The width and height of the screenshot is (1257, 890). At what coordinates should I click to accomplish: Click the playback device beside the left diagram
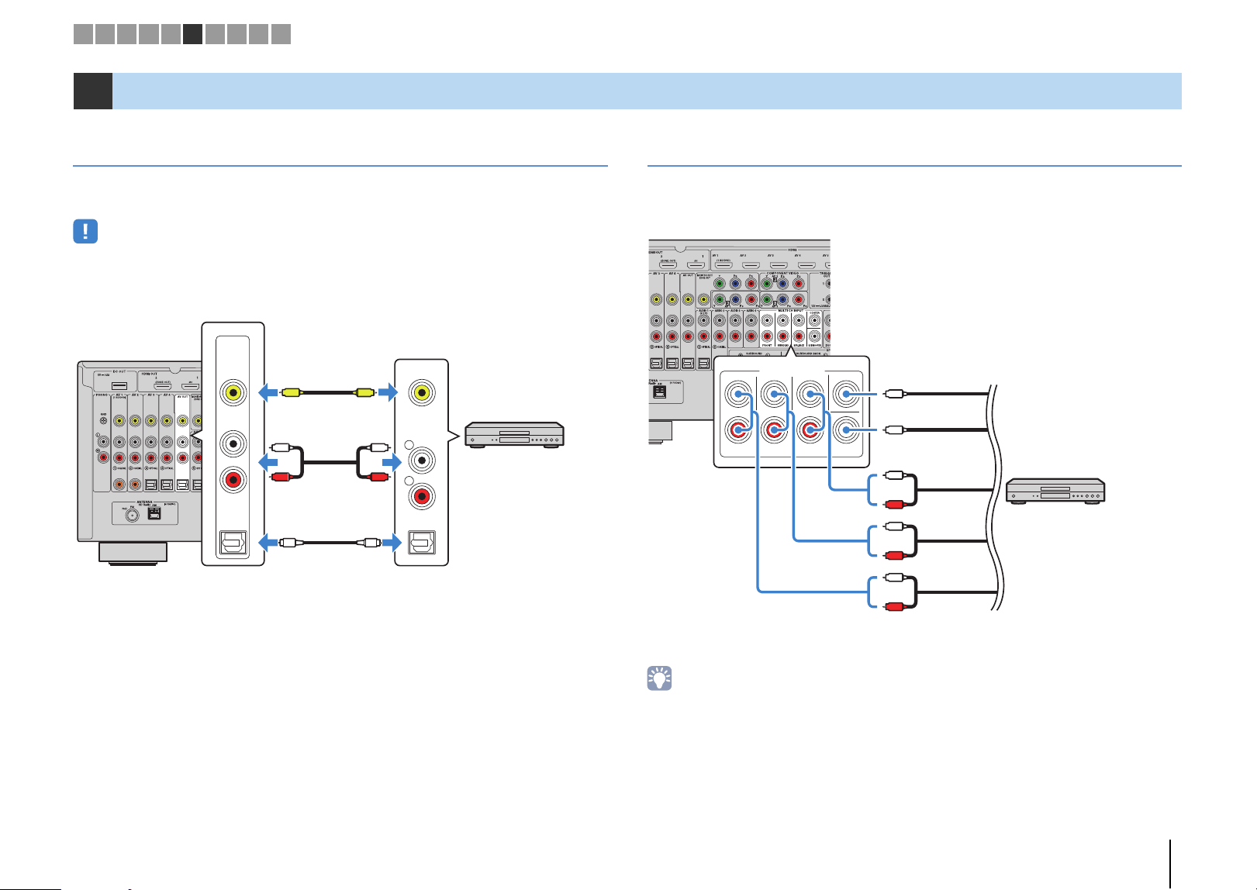tap(514, 434)
